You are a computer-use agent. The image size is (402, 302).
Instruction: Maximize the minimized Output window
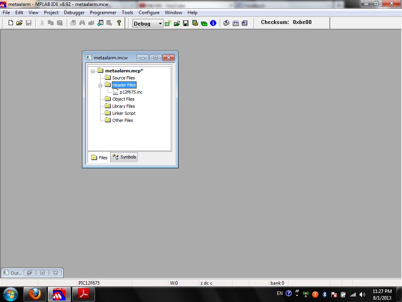pyautogui.click(x=42, y=273)
